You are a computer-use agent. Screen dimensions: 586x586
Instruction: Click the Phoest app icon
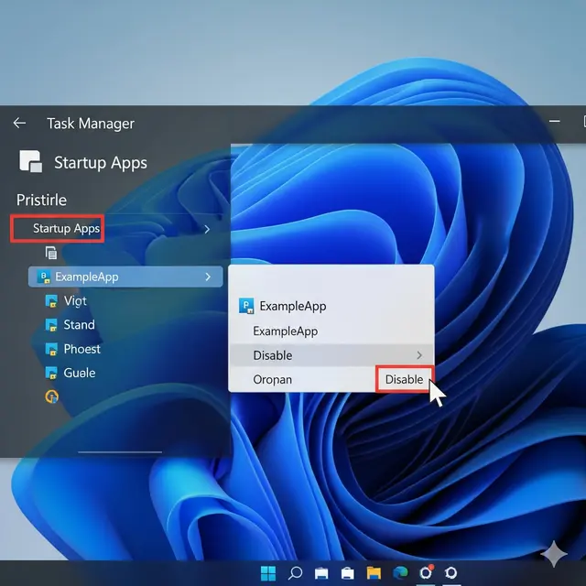51,349
